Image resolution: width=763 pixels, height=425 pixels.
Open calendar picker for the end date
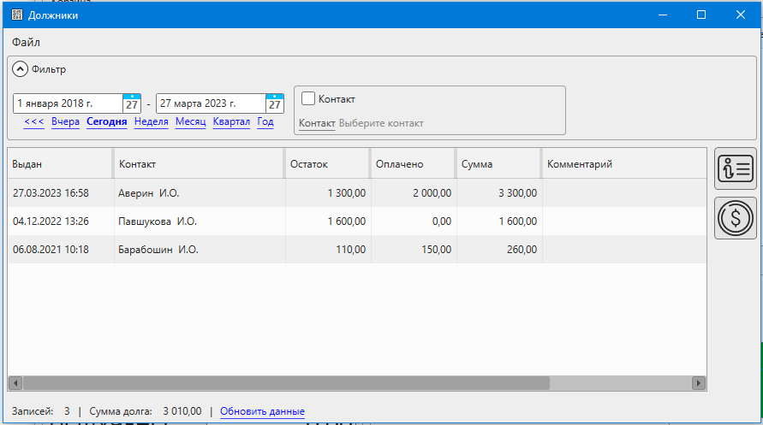point(274,103)
